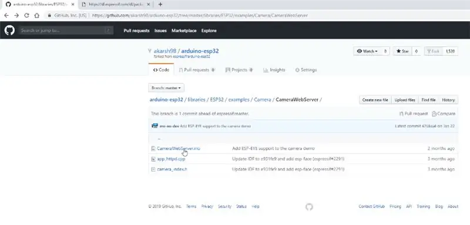Select the Settings tab

pos(306,70)
